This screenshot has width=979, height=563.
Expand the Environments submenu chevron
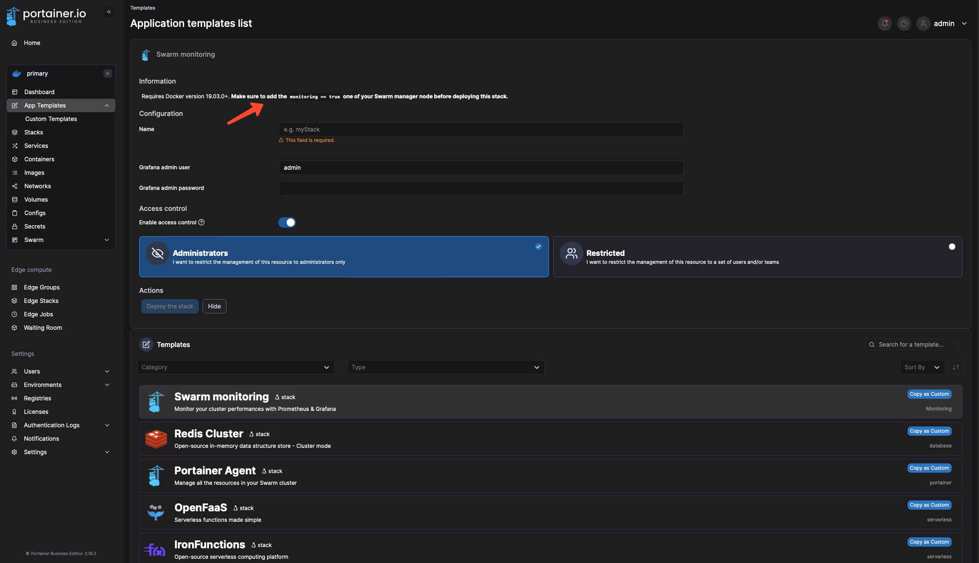(107, 385)
